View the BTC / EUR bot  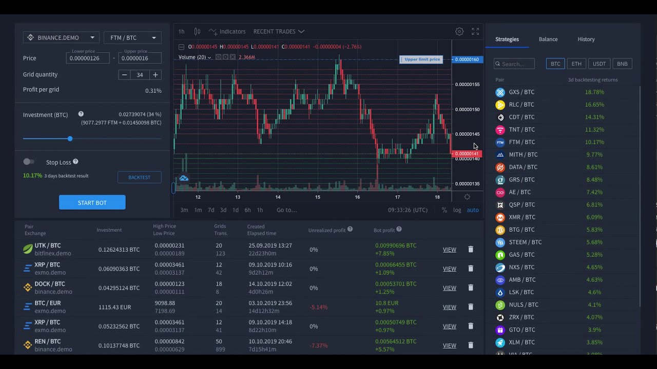point(450,307)
